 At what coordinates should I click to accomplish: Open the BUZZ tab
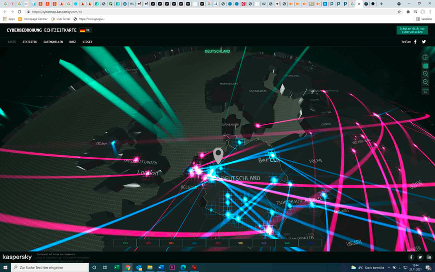click(x=72, y=42)
